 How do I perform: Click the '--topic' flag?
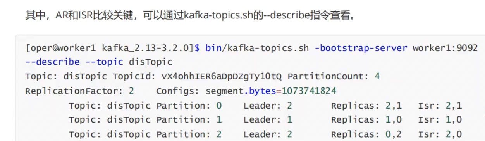(104, 62)
